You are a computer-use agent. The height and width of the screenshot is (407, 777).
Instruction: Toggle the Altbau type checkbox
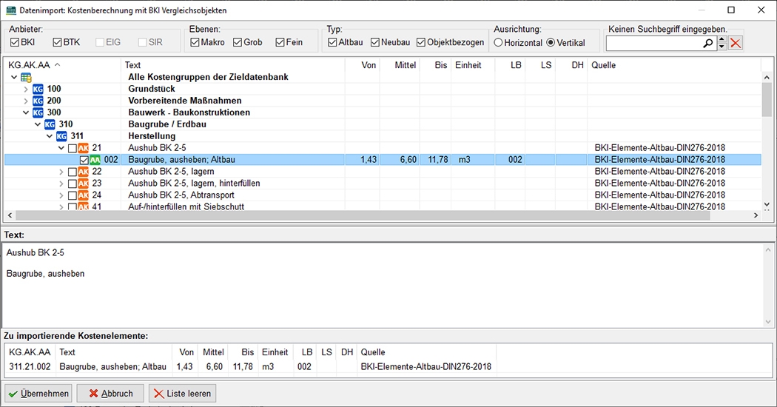point(332,43)
